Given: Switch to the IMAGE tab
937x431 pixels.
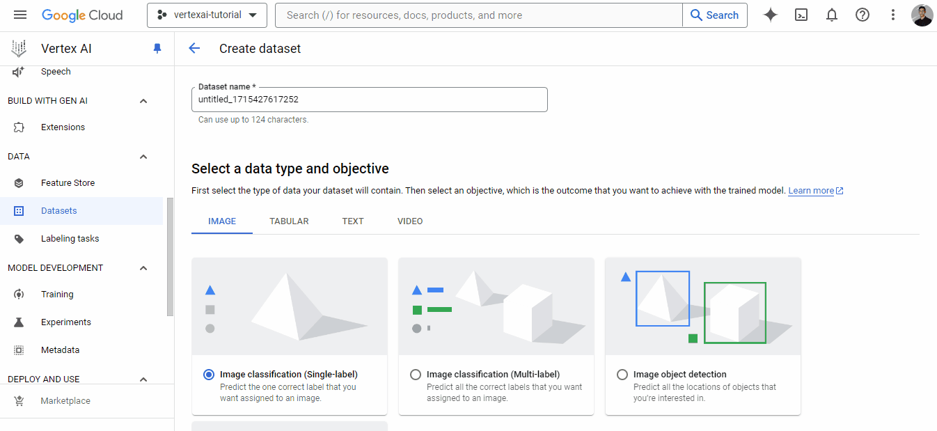Looking at the screenshot, I should [x=222, y=221].
